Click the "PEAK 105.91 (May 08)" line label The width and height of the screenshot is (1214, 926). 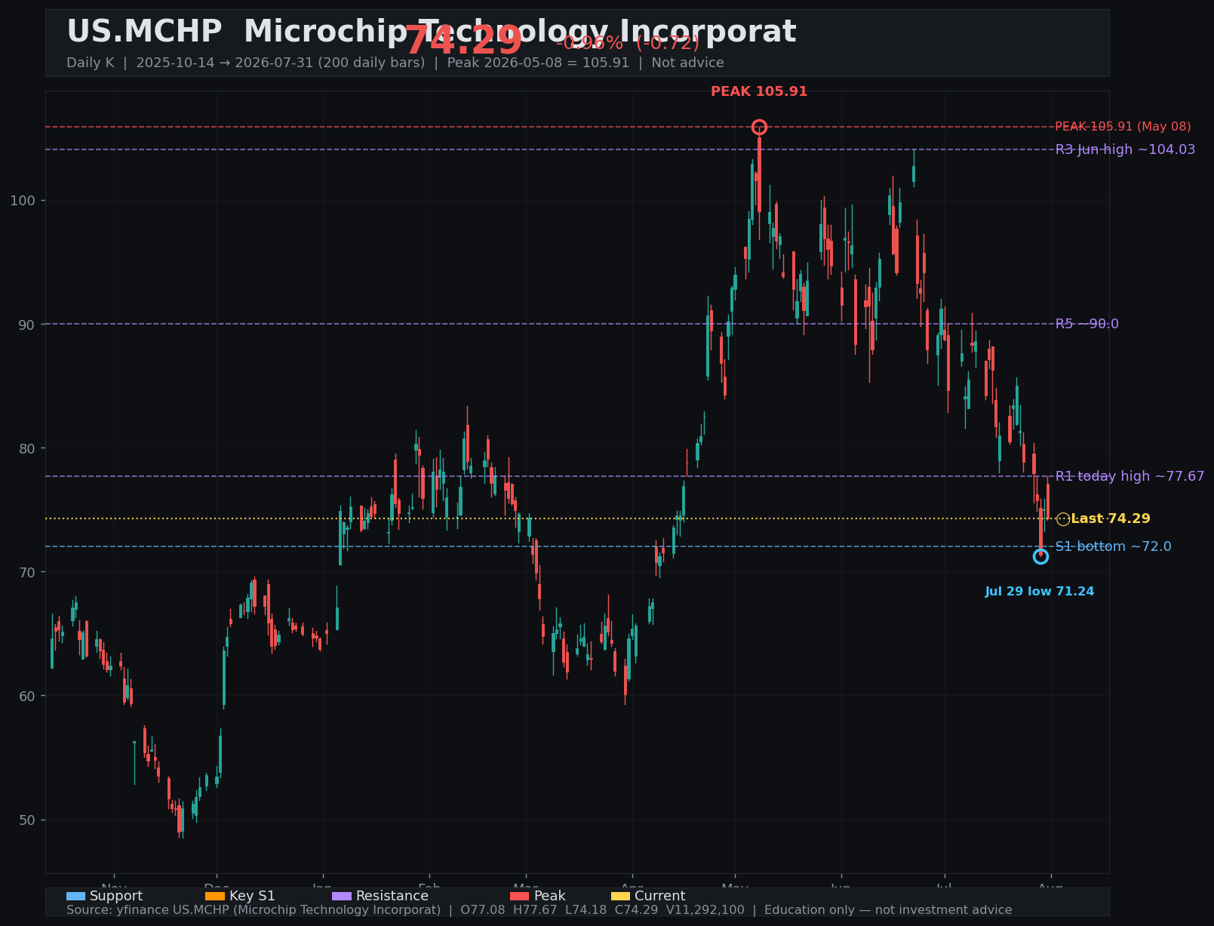click(x=1123, y=127)
